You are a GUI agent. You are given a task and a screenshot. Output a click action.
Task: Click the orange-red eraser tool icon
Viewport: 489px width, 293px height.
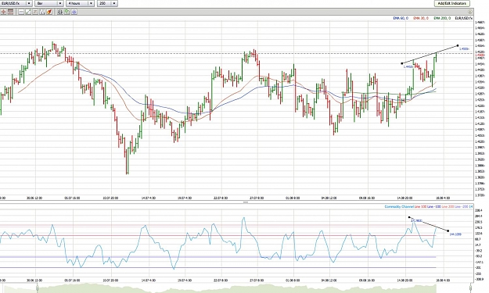(49, 12)
